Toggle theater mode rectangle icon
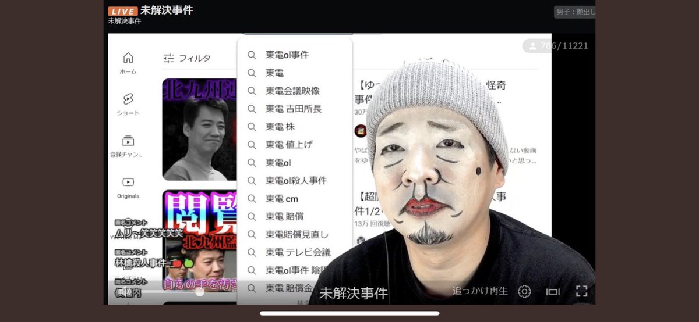699x322 pixels. pos(553,291)
